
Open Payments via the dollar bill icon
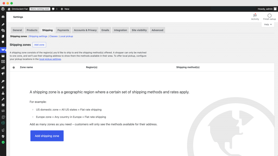tap(3, 61)
